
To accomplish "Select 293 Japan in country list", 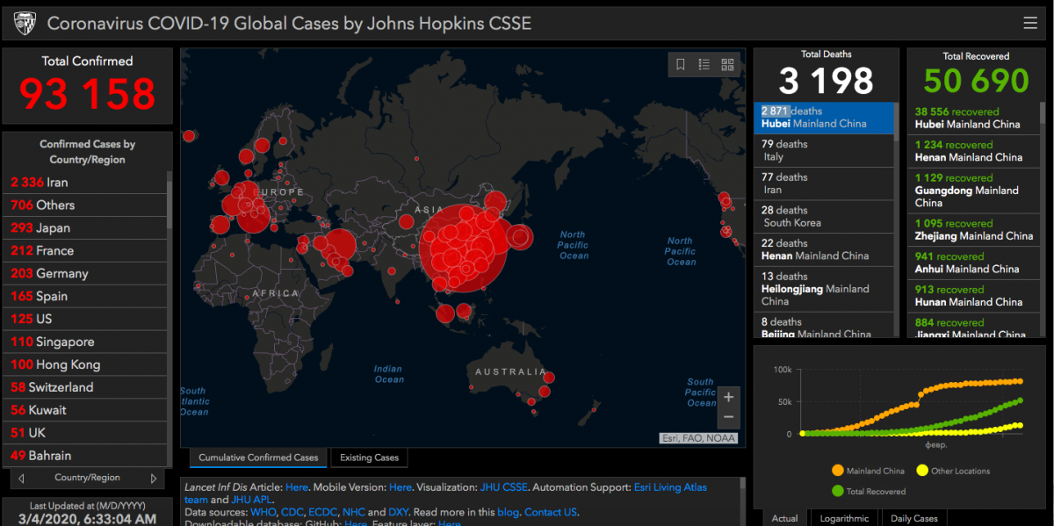I will coord(84,228).
